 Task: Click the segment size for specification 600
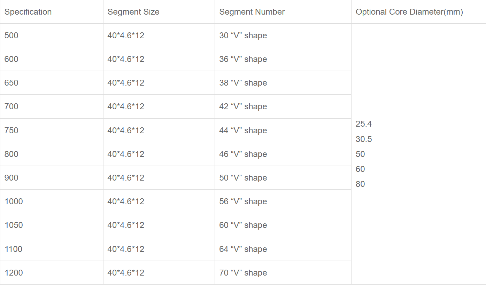point(126,59)
